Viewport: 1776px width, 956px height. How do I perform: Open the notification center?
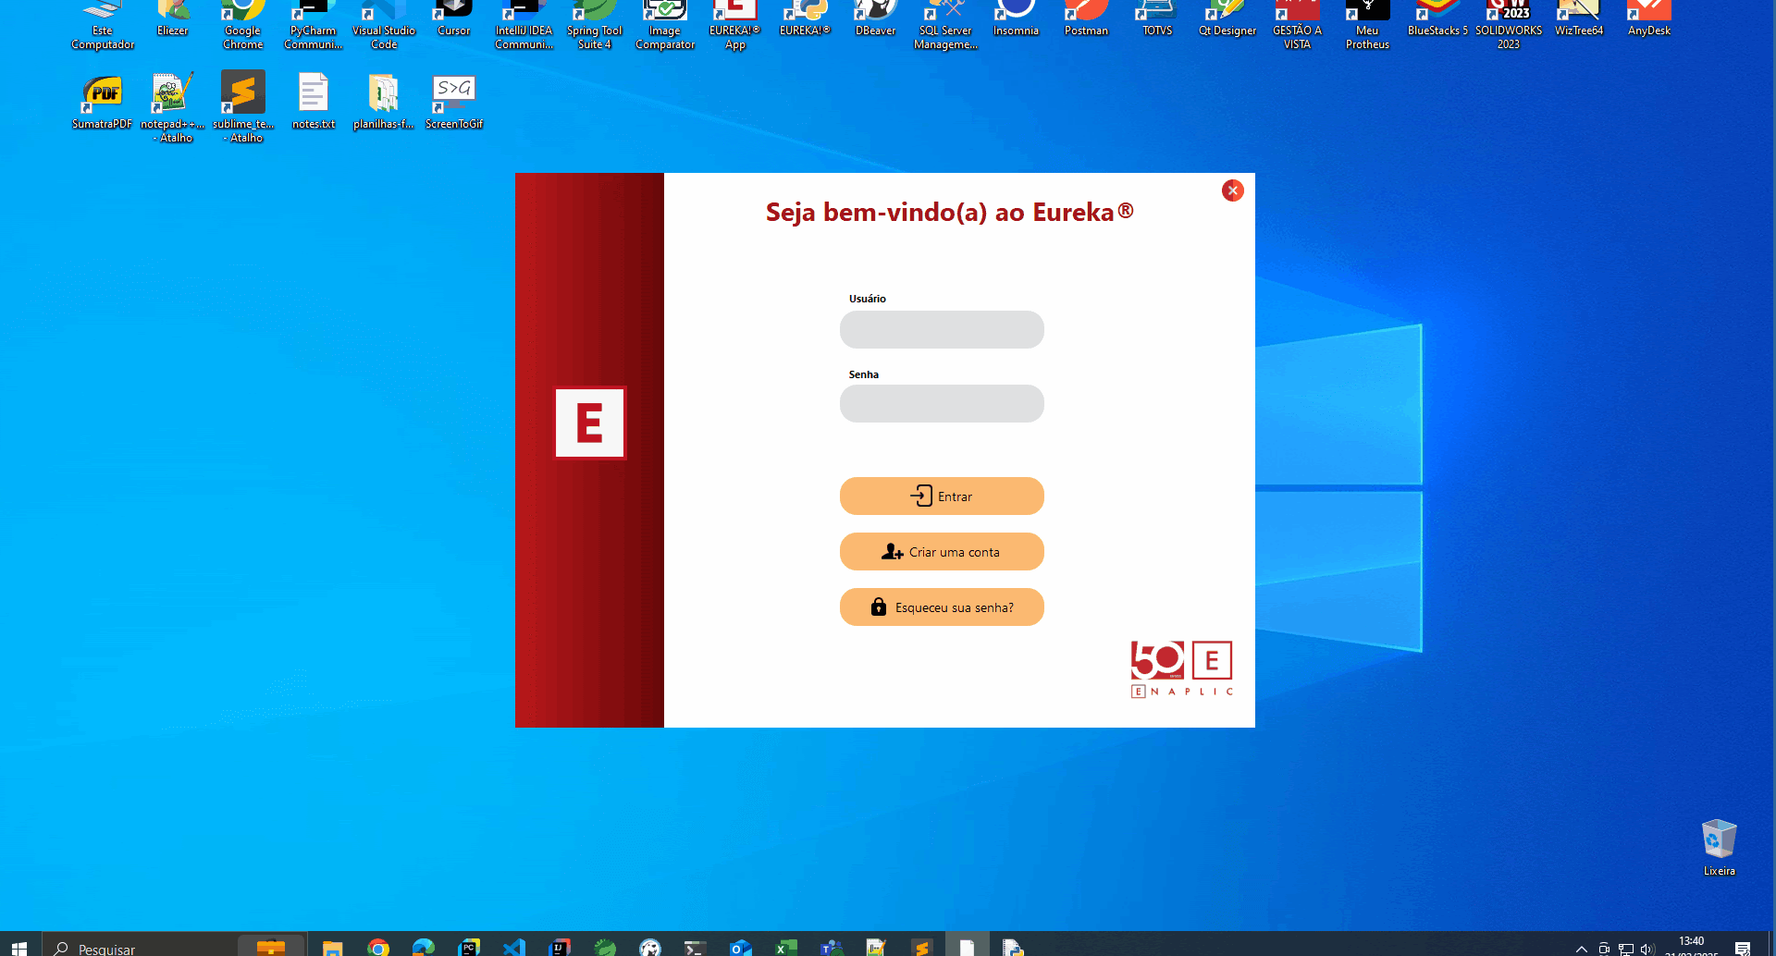tap(1743, 949)
